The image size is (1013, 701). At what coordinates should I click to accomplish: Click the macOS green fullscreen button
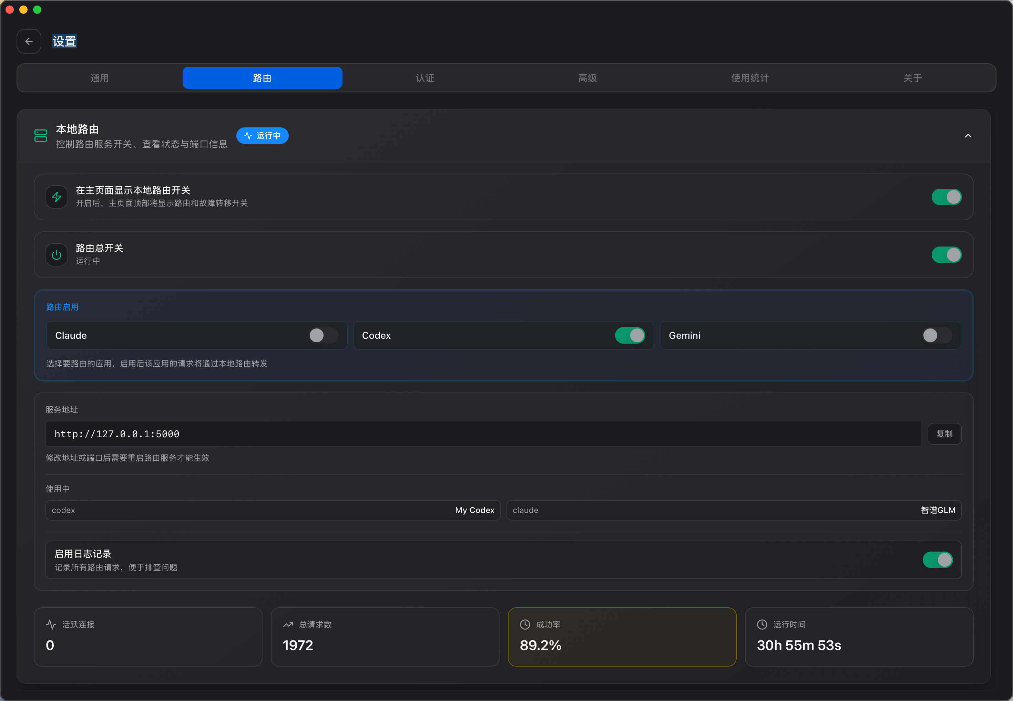click(37, 10)
